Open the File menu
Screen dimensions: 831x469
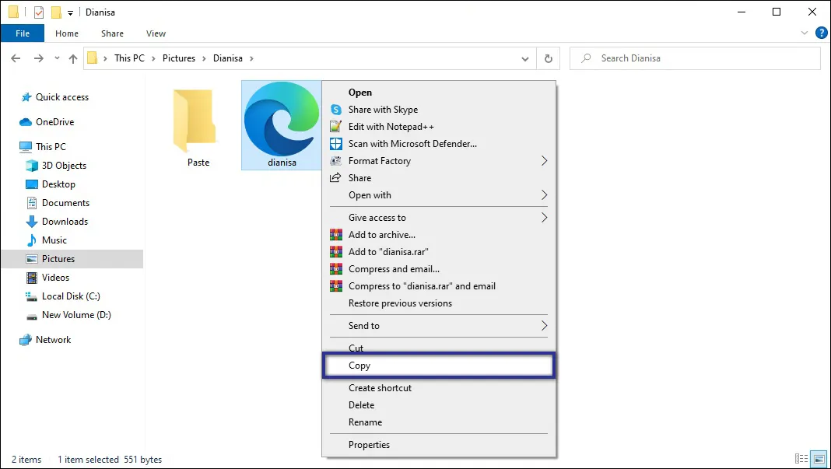(x=23, y=33)
